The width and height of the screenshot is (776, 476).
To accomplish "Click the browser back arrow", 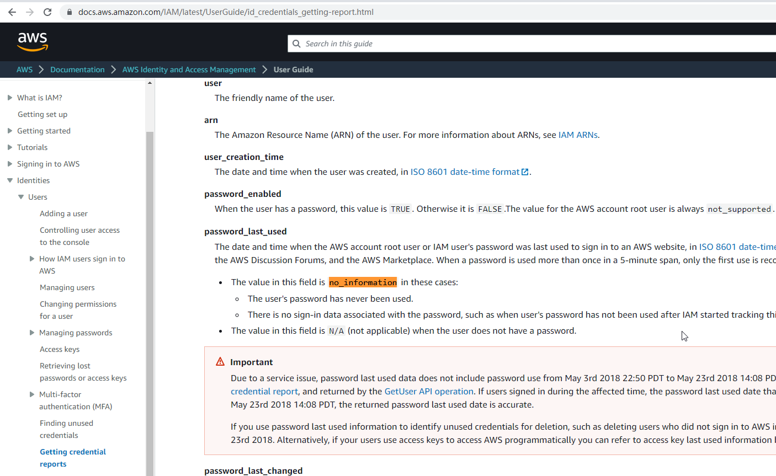I will tap(12, 12).
